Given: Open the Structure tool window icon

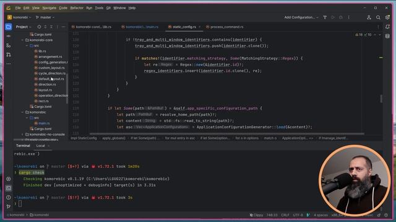Looking at the screenshot, I should pos(8,45).
